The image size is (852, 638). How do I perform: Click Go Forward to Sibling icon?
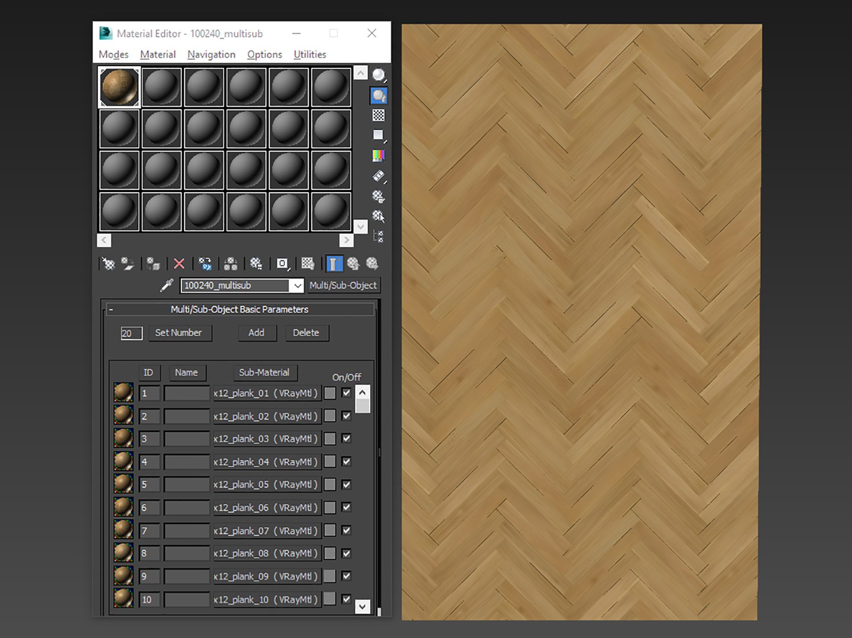pyautogui.click(x=372, y=263)
